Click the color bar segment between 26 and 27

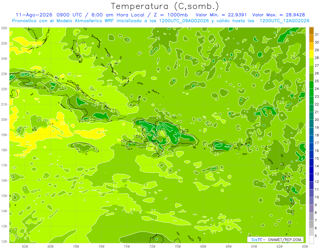pos(311,69)
